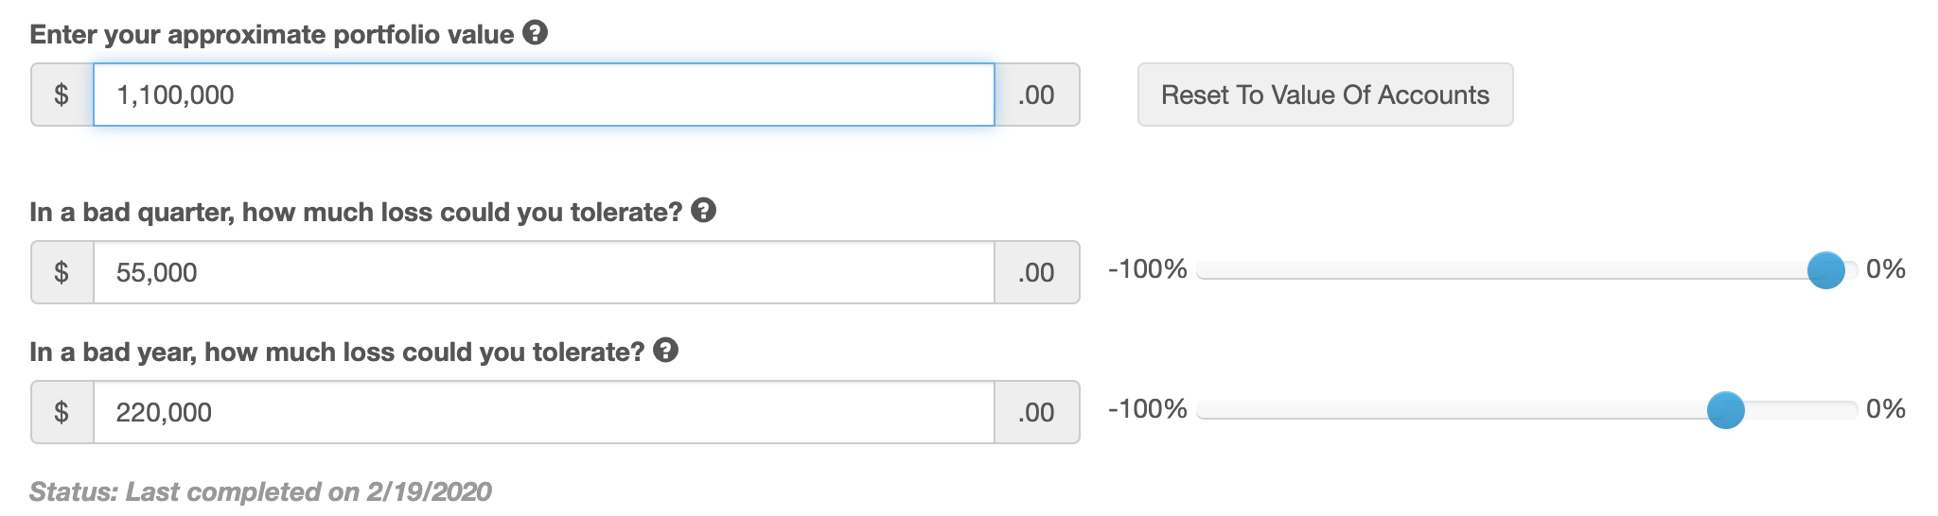Click Reset To Value Of Accounts button
This screenshot has width=1938, height=516.
1325,95
